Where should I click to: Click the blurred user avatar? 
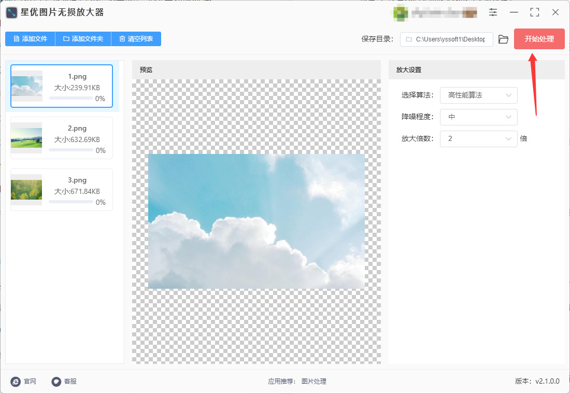click(401, 13)
